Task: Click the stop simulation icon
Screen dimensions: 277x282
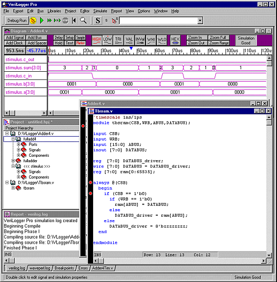Action: coord(65,21)
